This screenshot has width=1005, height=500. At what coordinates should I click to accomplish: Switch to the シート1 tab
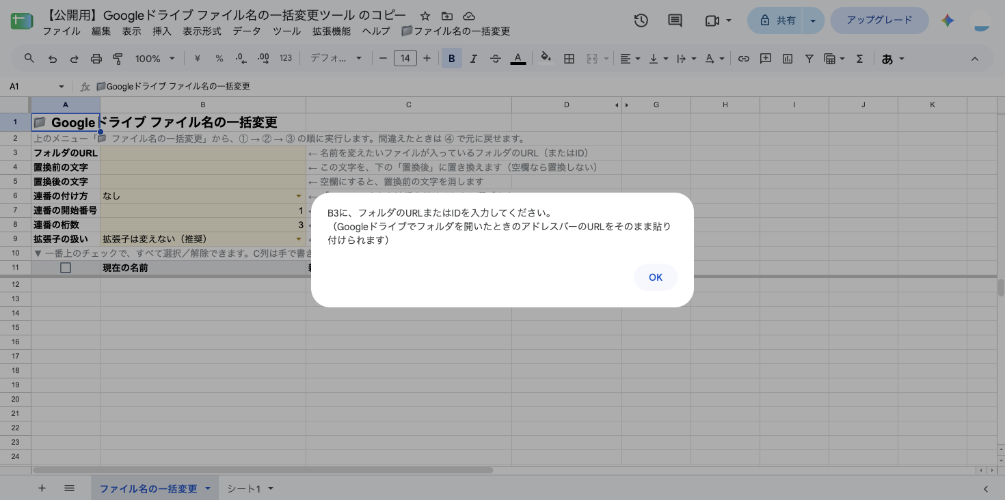pos(250,488)
